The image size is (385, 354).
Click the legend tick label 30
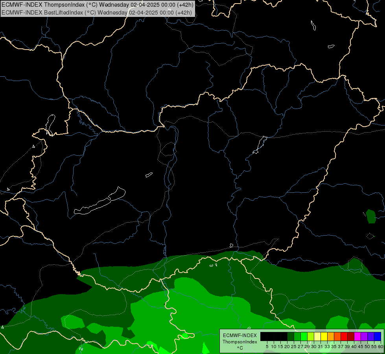(x=314, y=347)
